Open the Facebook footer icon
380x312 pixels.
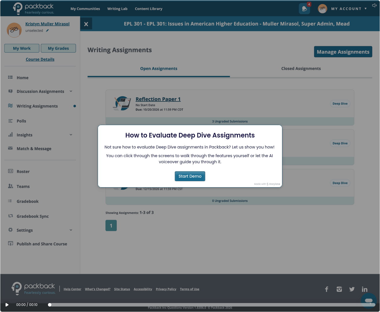tap(327, 289)
